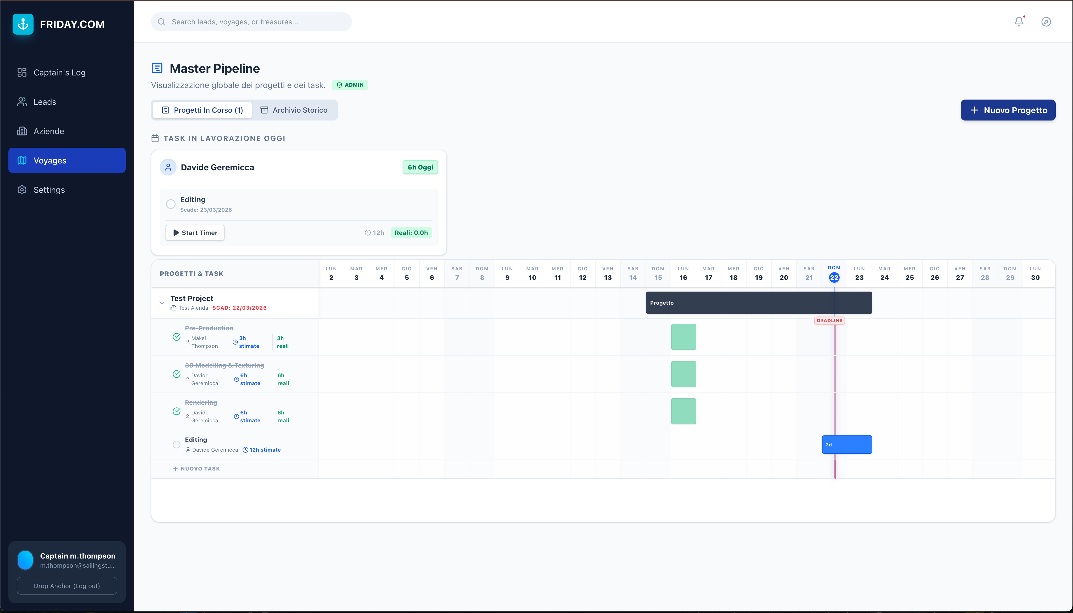Add a task via Nuovo Task
This screenshot has height=613, width=1073.
point(196,469)
